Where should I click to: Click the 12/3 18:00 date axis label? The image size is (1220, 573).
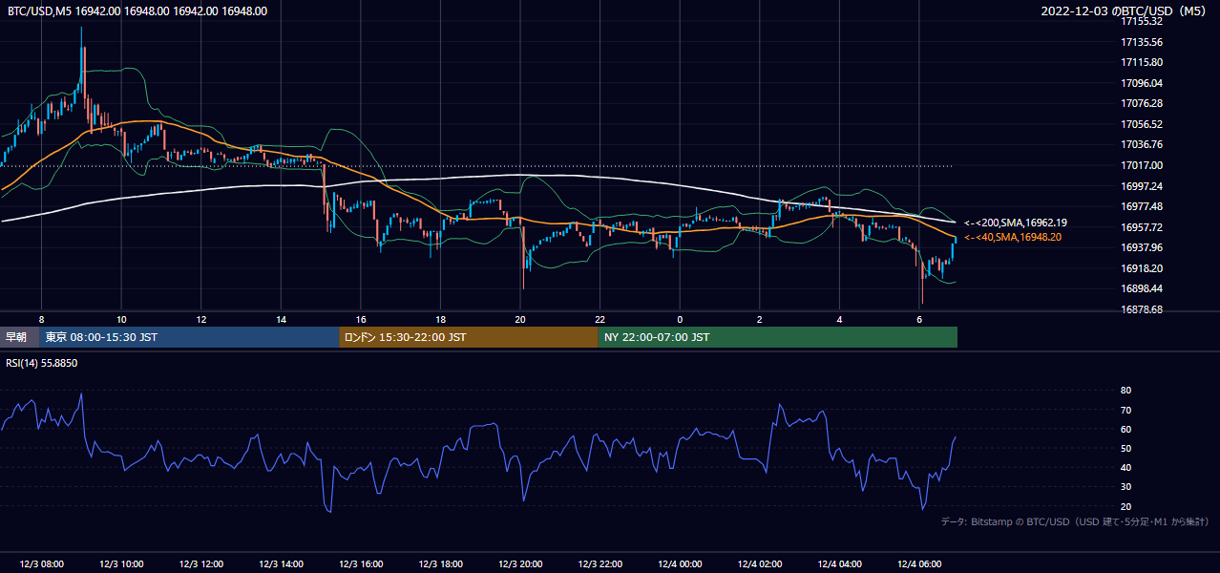(440, 563)
